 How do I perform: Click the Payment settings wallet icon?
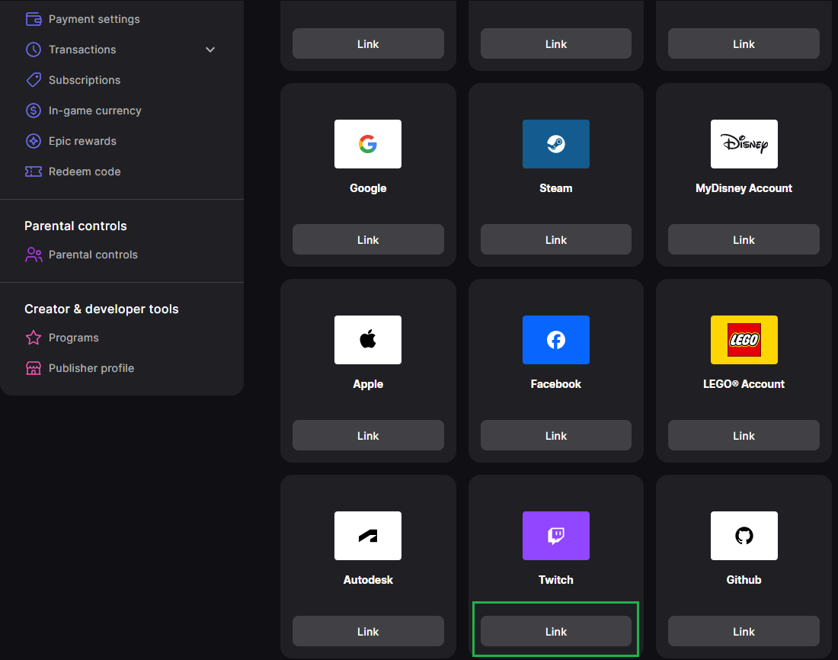coord(34,19)
